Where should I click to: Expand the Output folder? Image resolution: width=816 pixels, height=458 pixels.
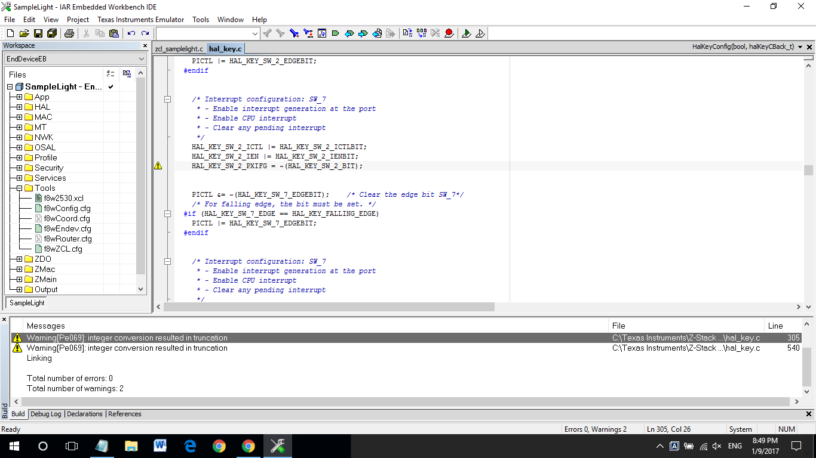click(19, 289)
